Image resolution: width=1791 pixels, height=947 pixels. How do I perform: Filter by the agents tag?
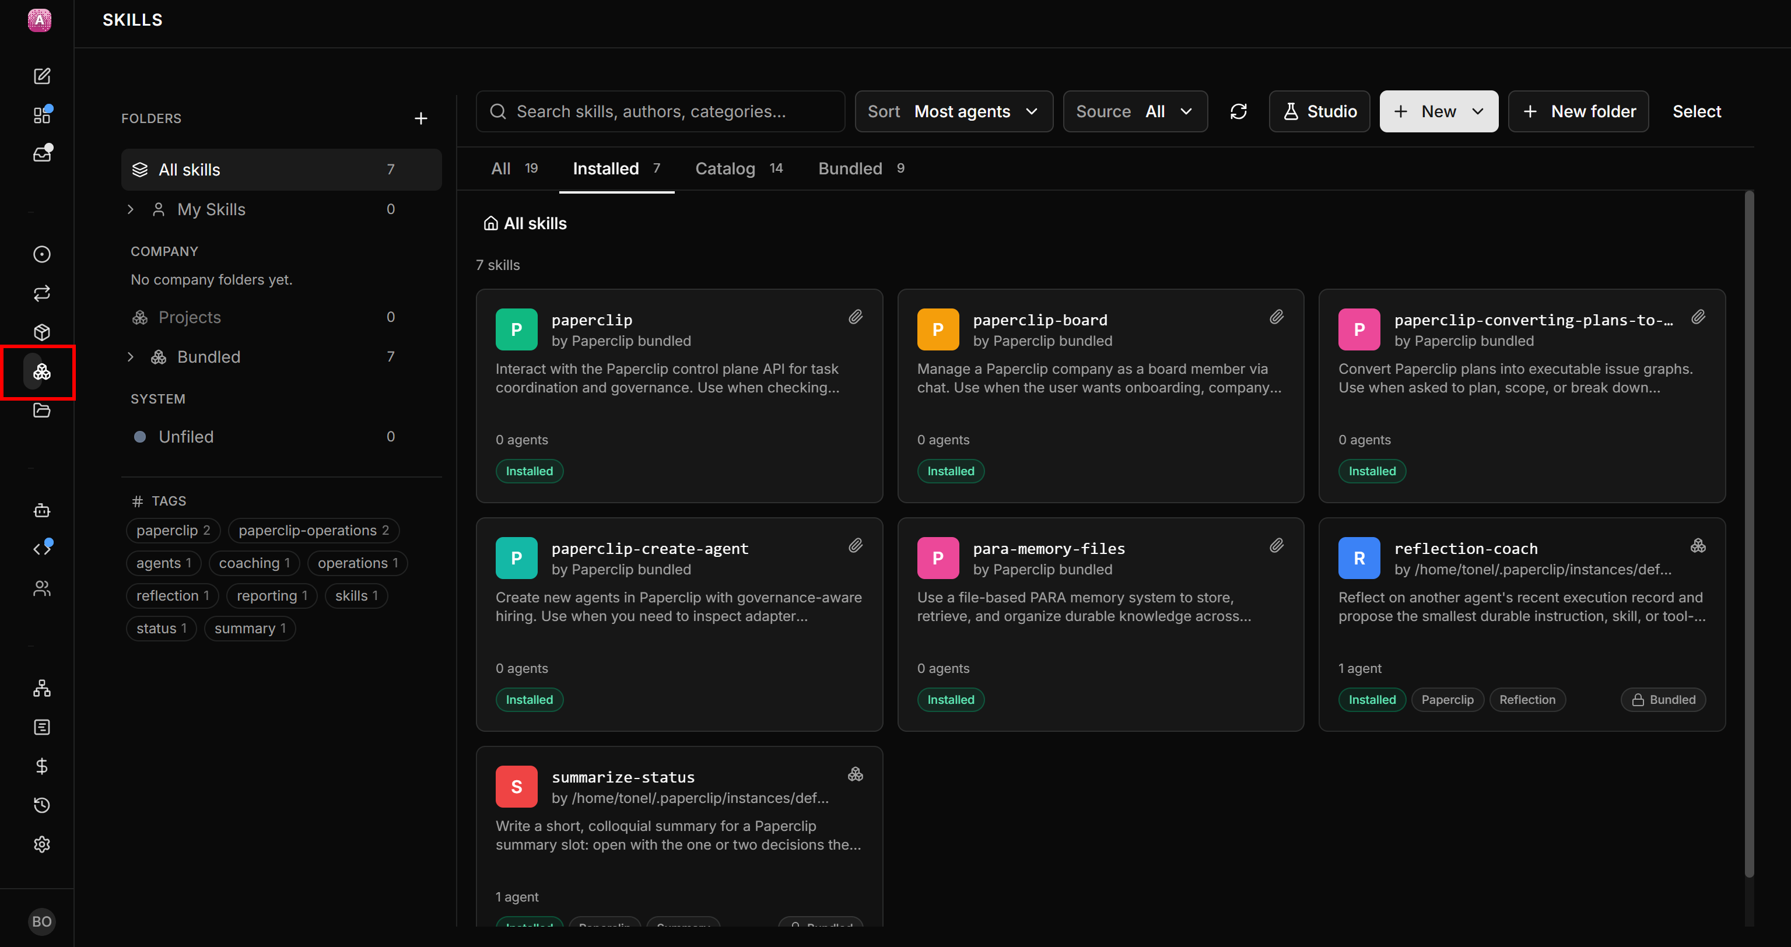[x=163, y=563]
